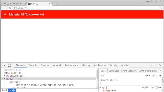164x92 pixels.
Task: Open the Application tab
Action: 100,65
